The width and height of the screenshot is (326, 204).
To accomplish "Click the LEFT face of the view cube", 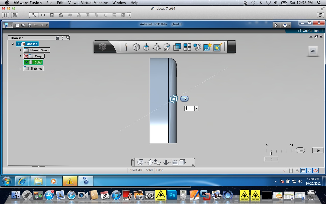I will pos(313,51).
